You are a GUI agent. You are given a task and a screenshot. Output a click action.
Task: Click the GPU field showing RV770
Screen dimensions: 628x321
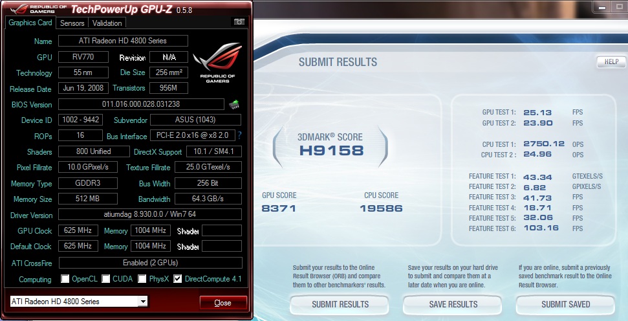click(x=83, y=56)
